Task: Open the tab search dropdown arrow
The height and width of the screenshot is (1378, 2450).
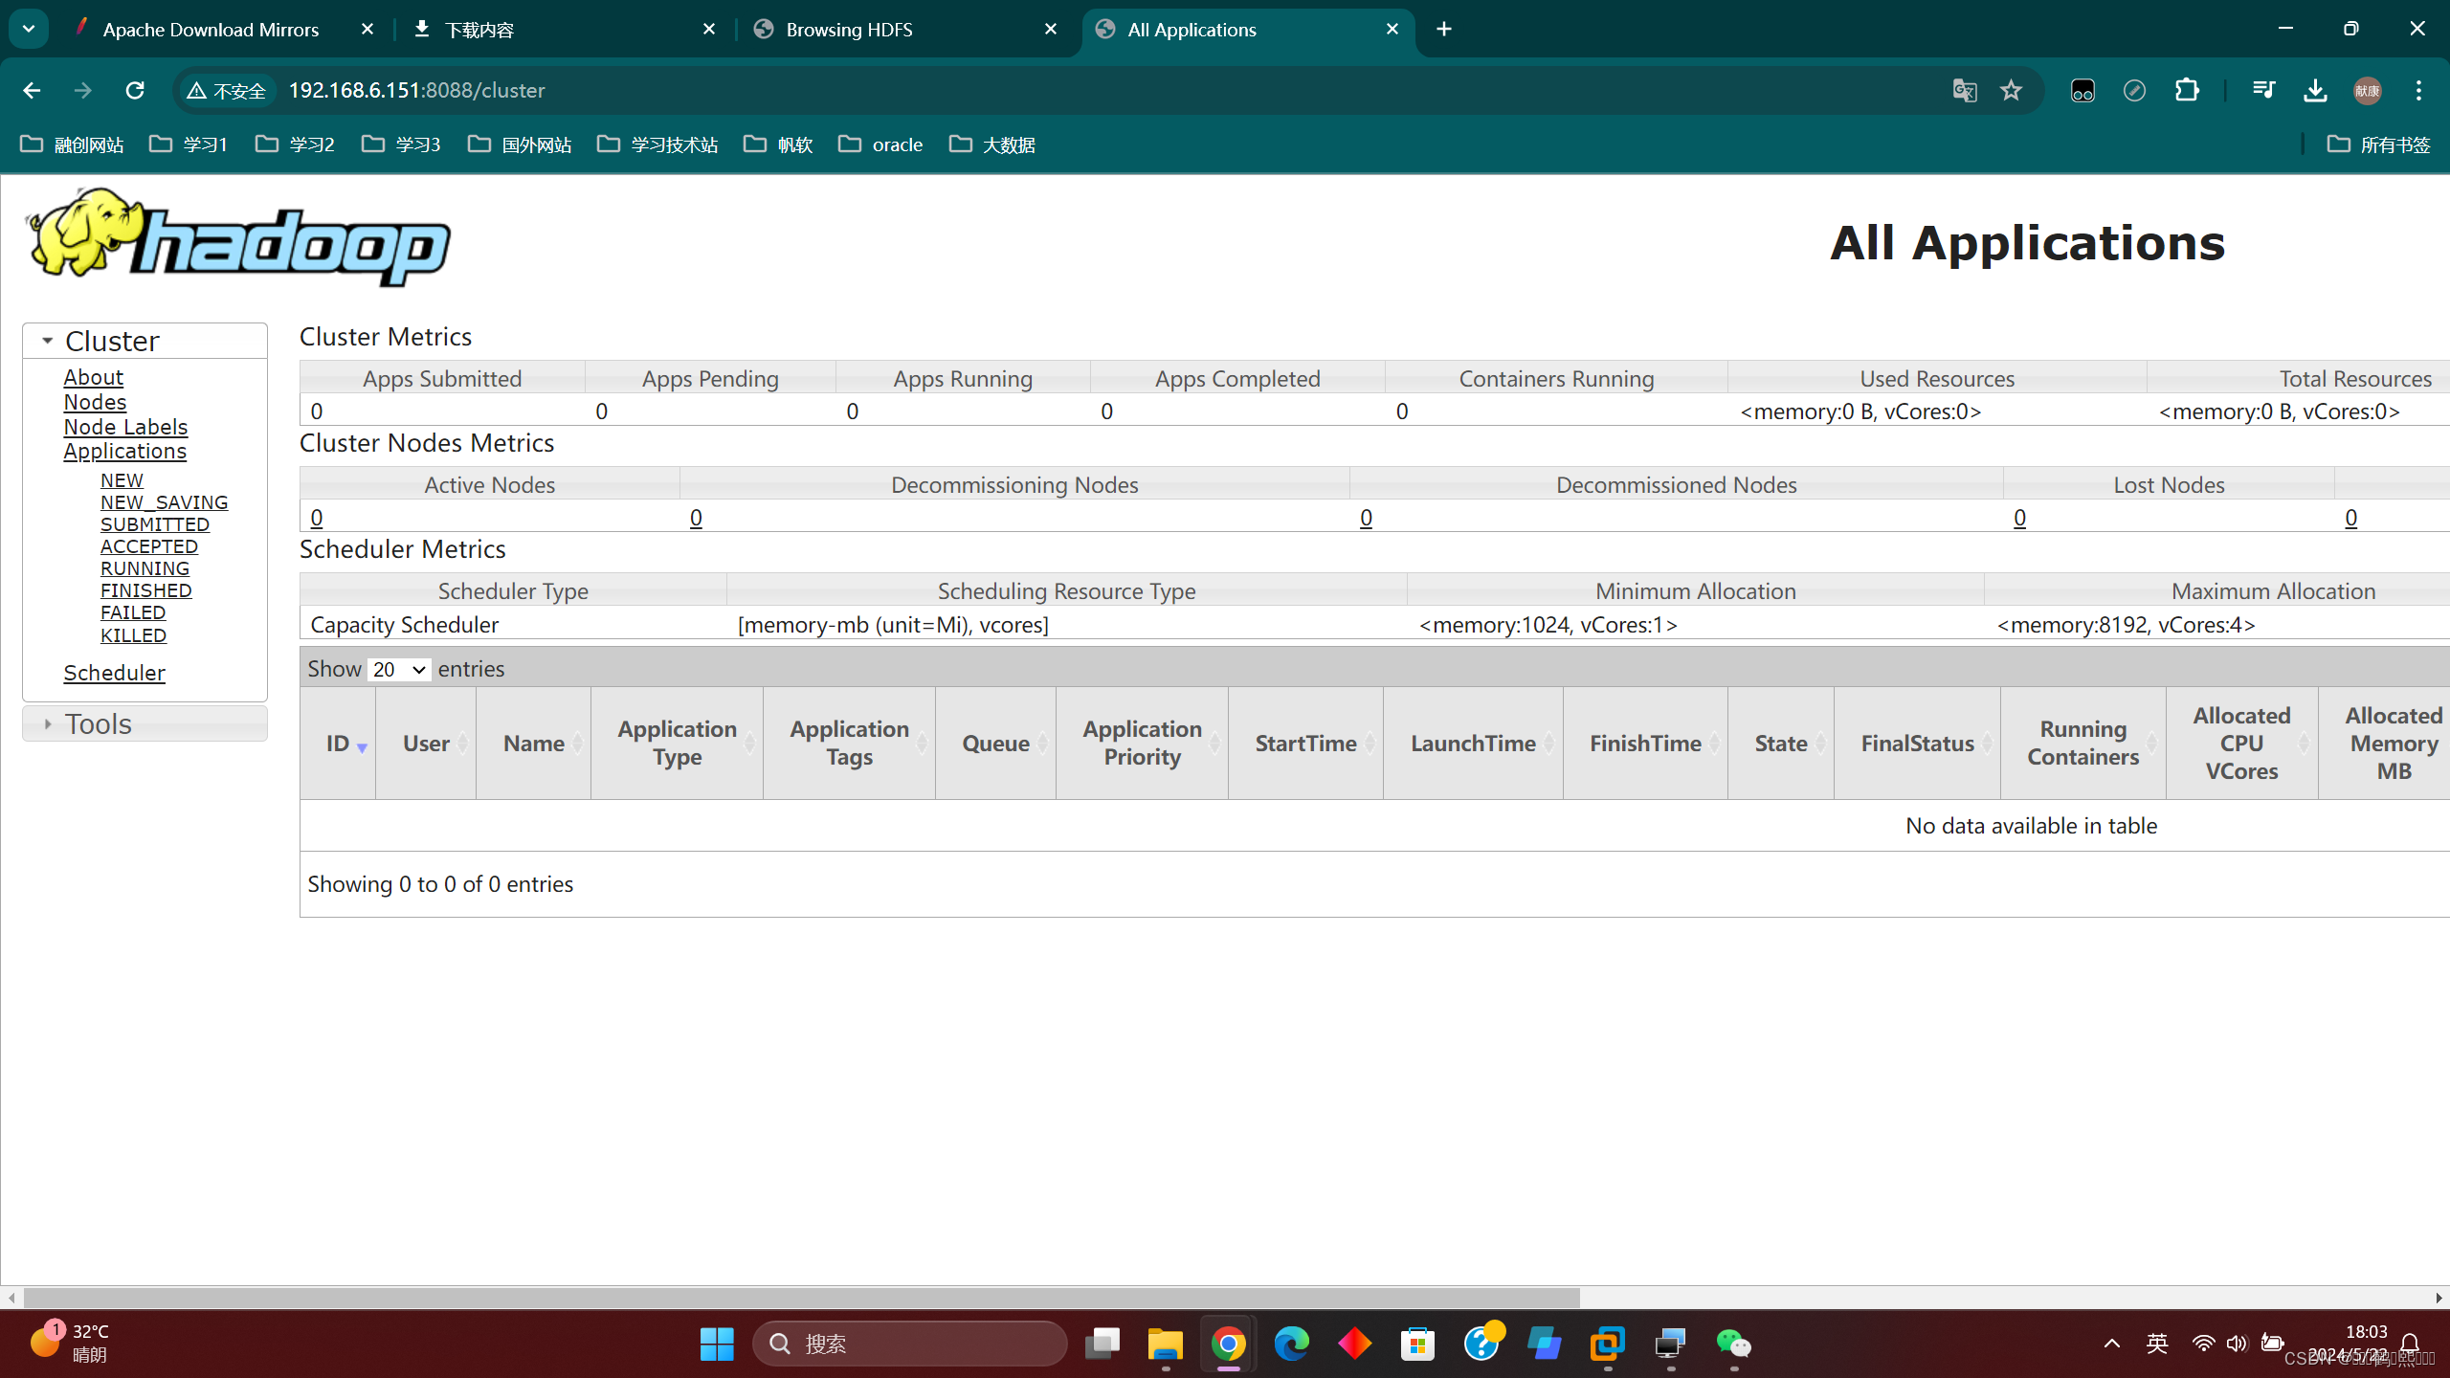Action: (29, 30)
